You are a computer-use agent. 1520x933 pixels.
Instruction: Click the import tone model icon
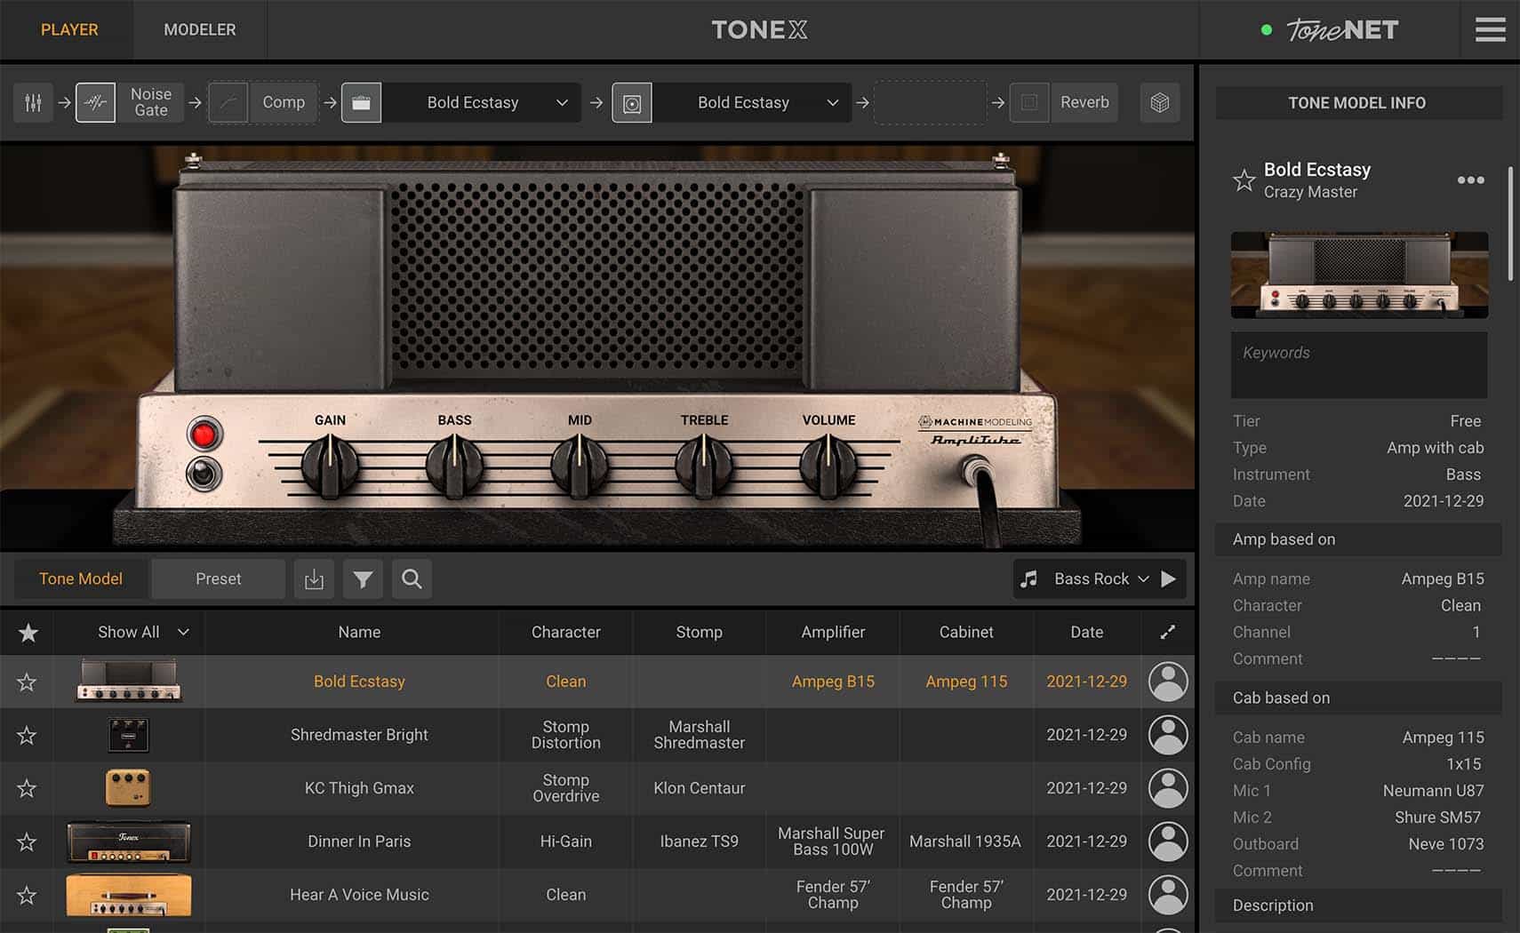tap(314, 579)
